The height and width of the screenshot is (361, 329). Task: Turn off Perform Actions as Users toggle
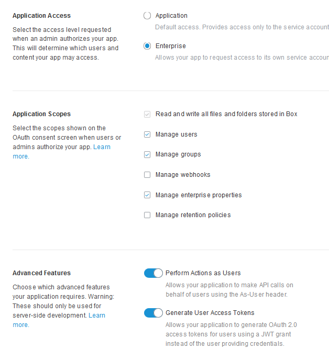click(x=153, y=273)
